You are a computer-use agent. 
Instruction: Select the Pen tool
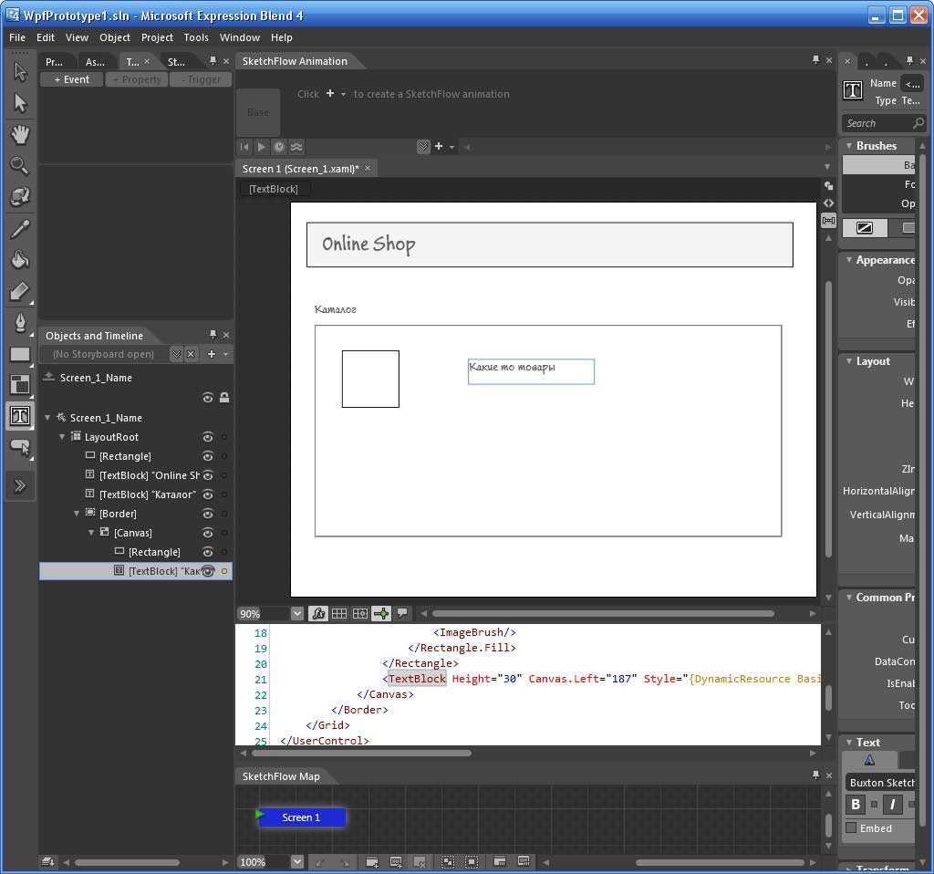point(19,323)
